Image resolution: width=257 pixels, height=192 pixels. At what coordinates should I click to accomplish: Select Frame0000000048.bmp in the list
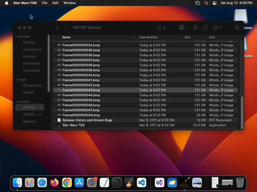[145, 115]
